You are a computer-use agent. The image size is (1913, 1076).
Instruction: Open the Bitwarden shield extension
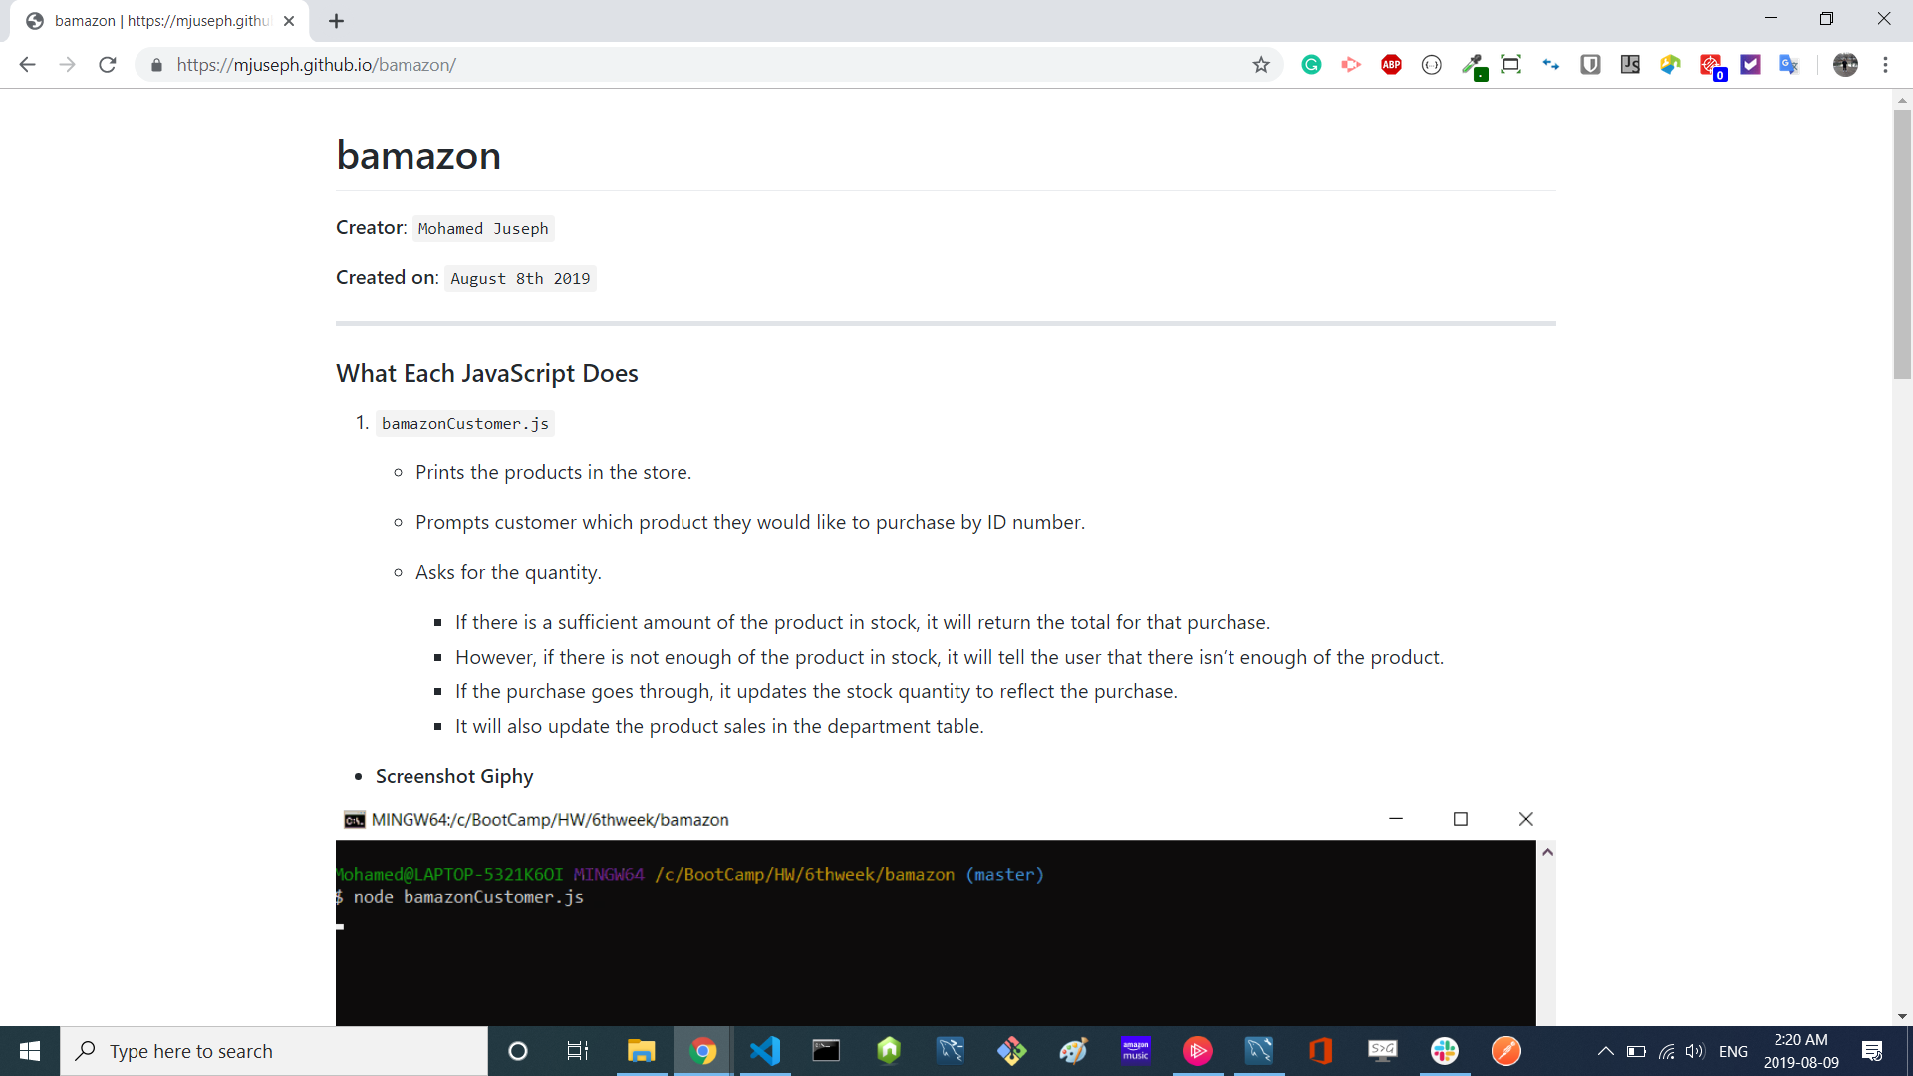pyautogui.click(x=1590, y=65)
